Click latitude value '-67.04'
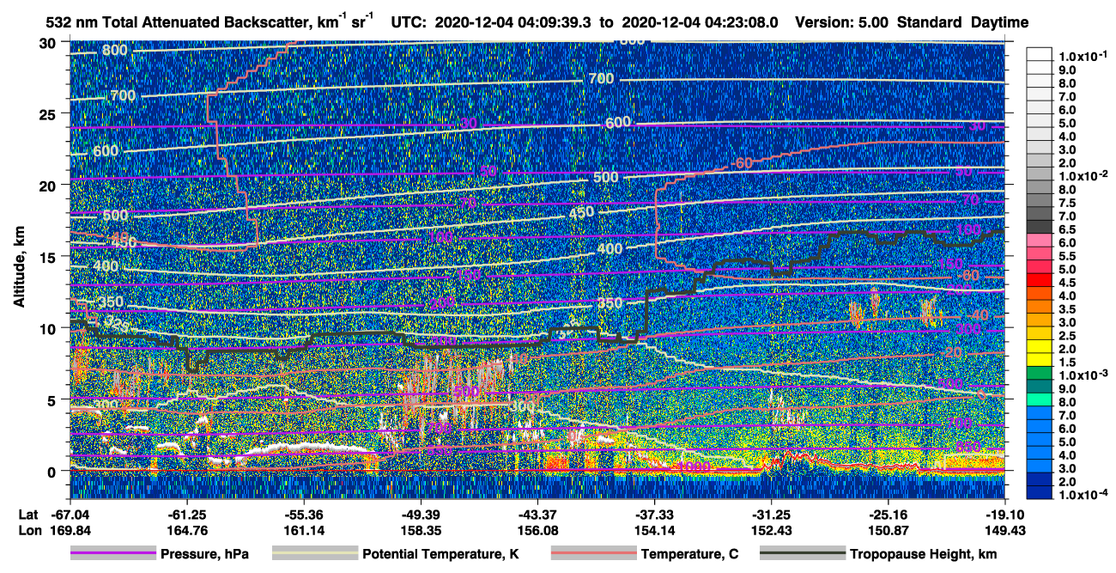 pos(70,514)
